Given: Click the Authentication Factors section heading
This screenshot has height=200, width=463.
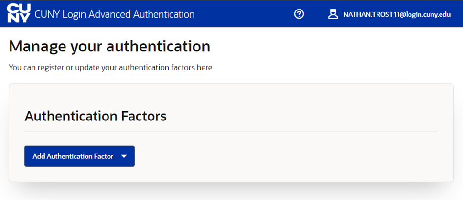Looking at the screenshot, I should point(96,116).
